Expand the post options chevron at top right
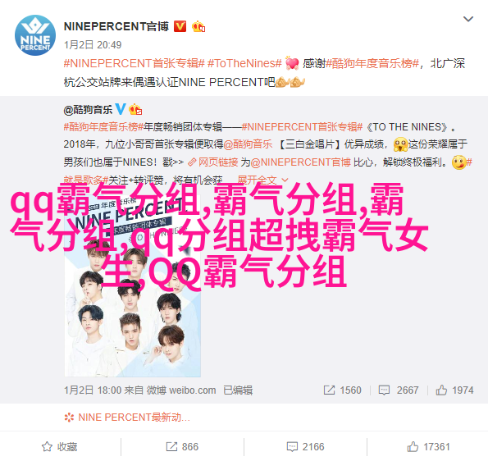This screenshot has width=488, height=461. (468, 19)
